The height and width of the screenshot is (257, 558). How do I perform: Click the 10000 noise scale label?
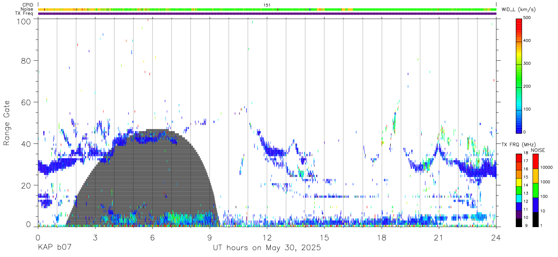click(546, 167)
